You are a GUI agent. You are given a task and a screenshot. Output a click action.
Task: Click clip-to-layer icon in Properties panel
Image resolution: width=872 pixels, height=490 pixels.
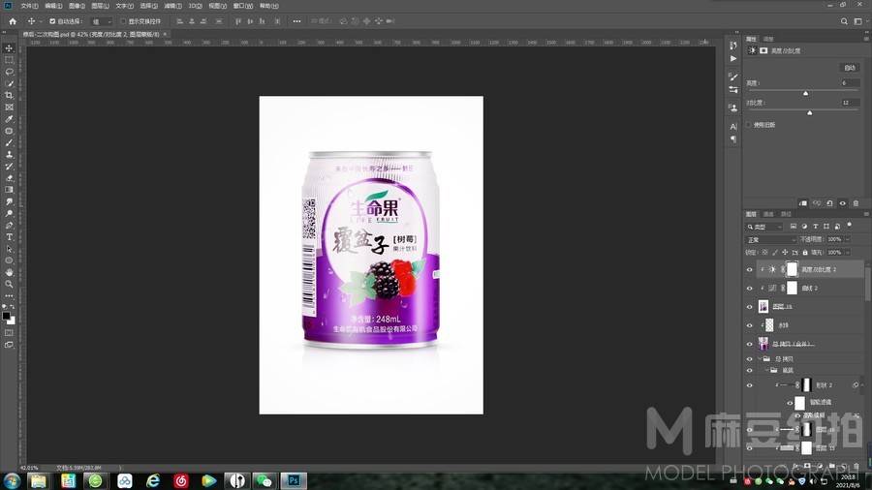803,203
